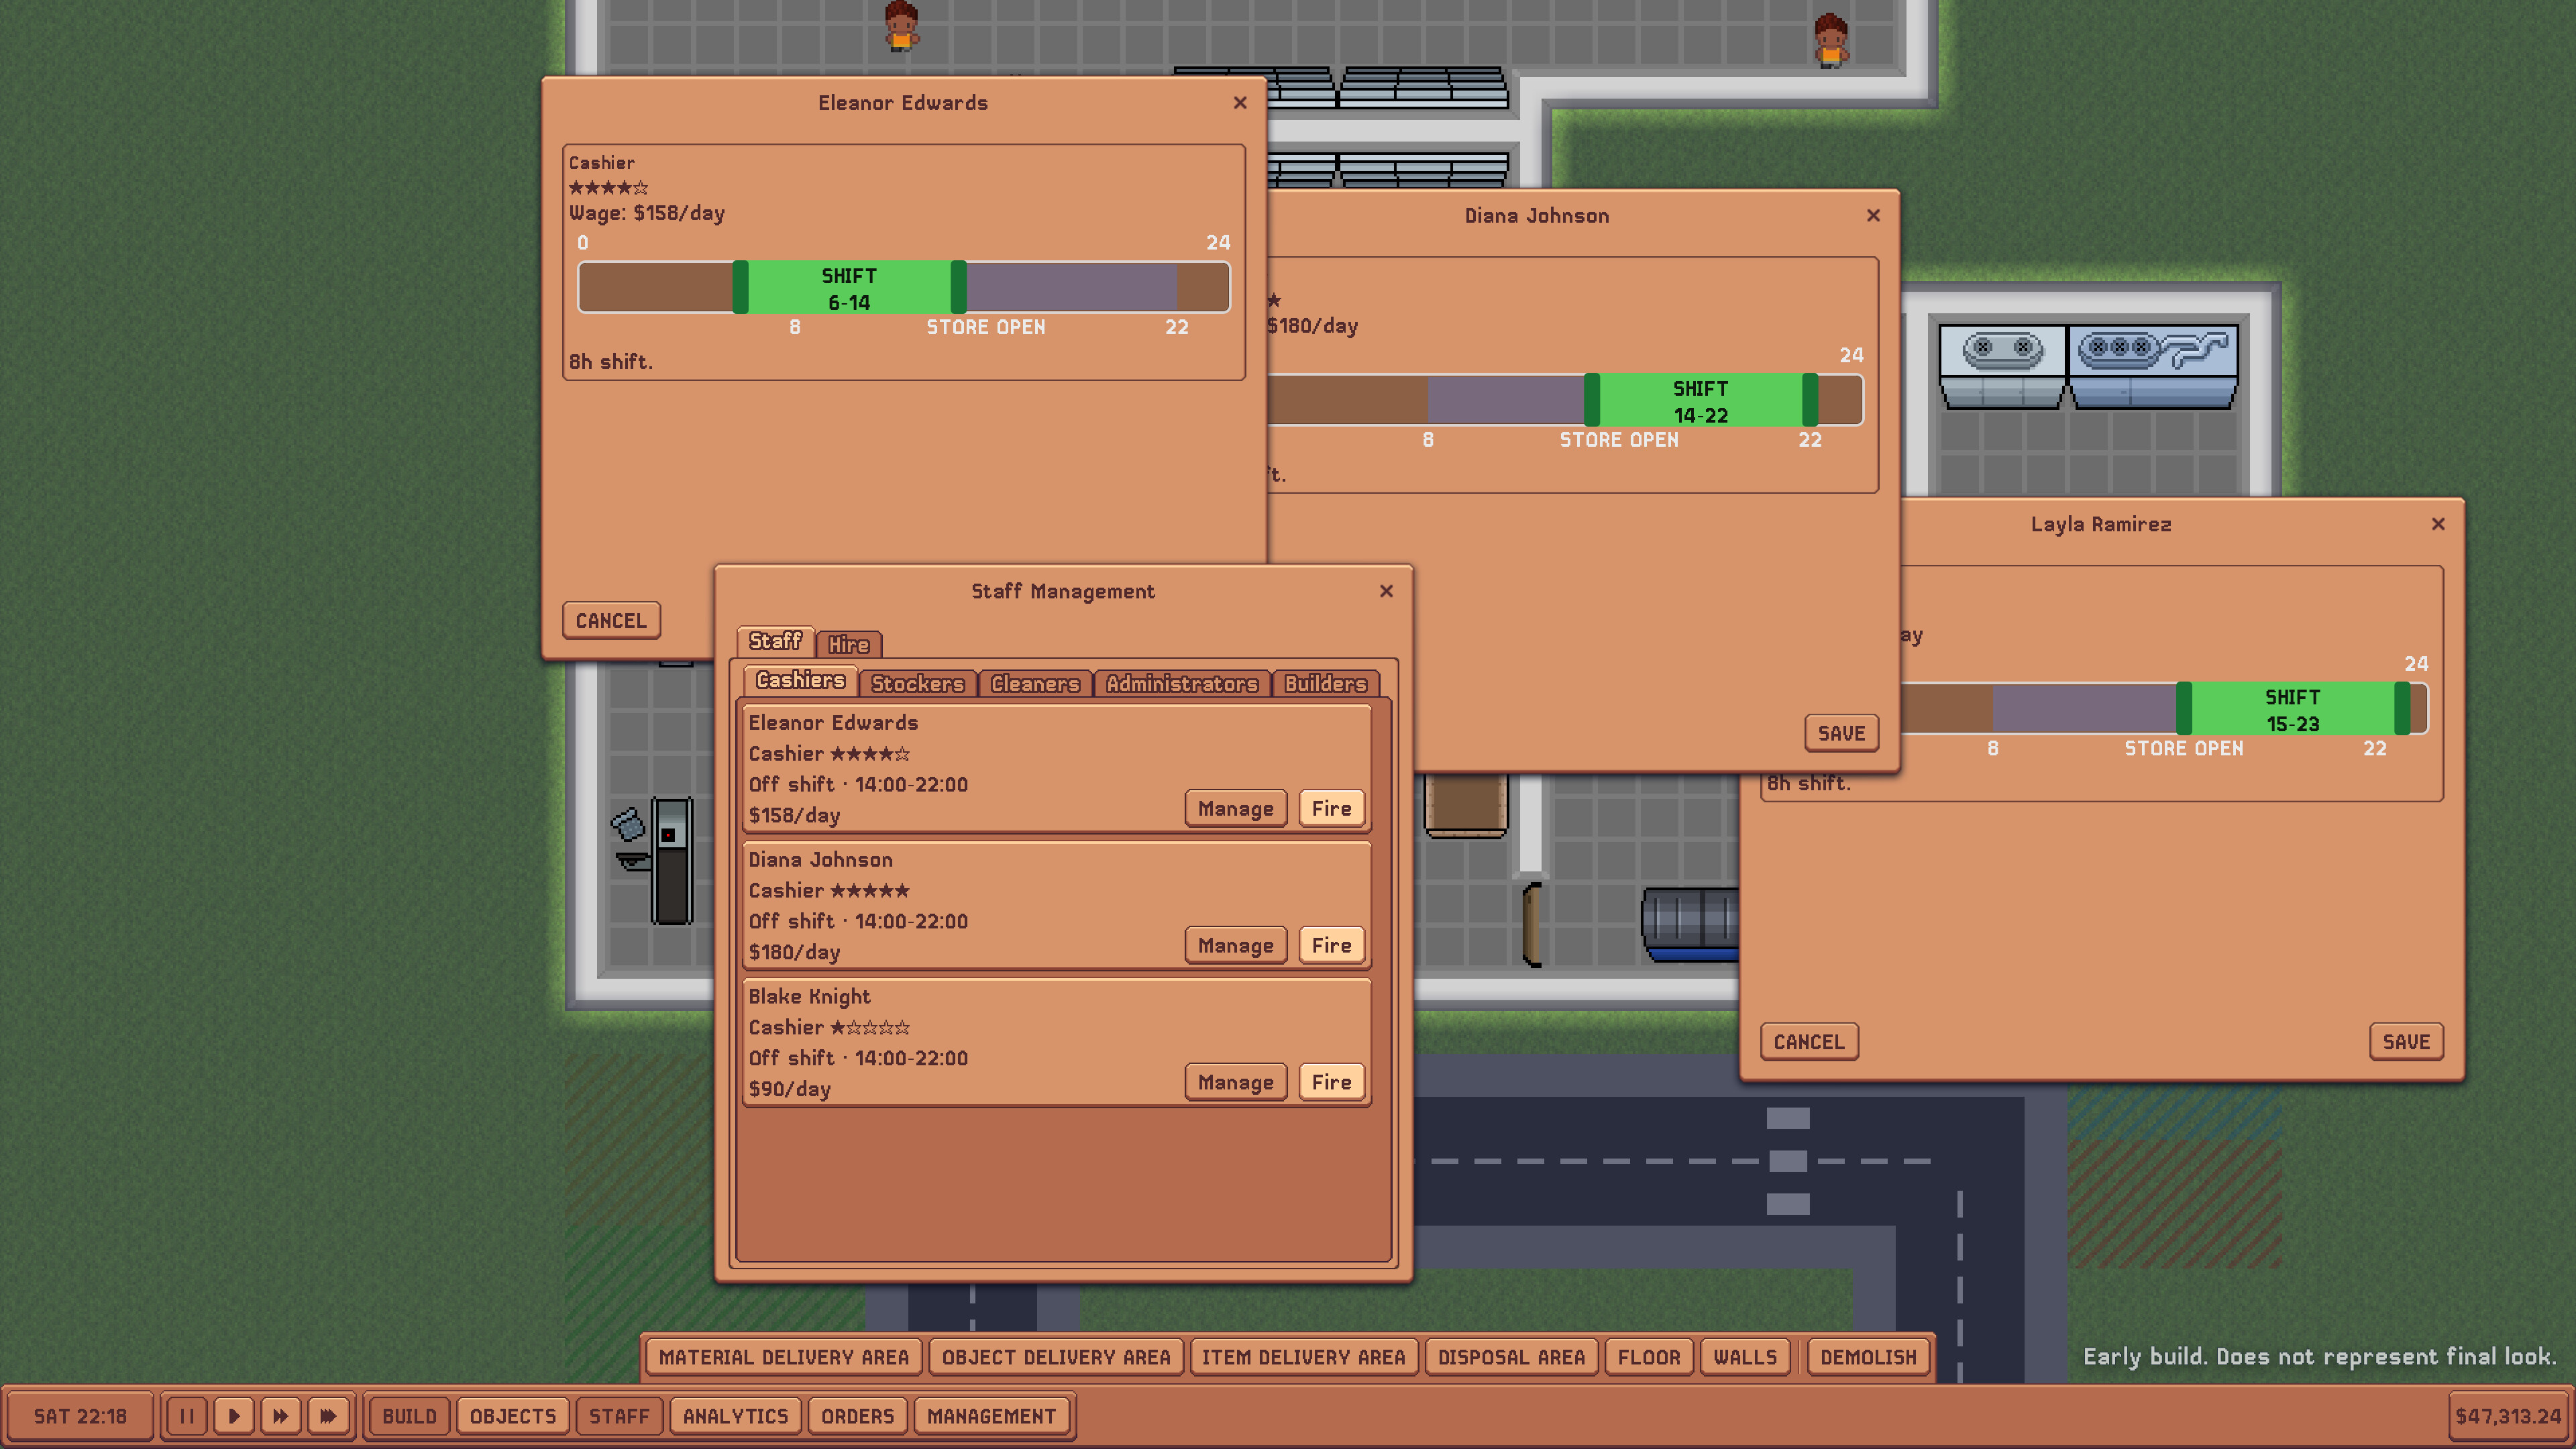Manage Blake Knight in staff list
The image size is (2576, 1449).
[x=1235, y=1082]
